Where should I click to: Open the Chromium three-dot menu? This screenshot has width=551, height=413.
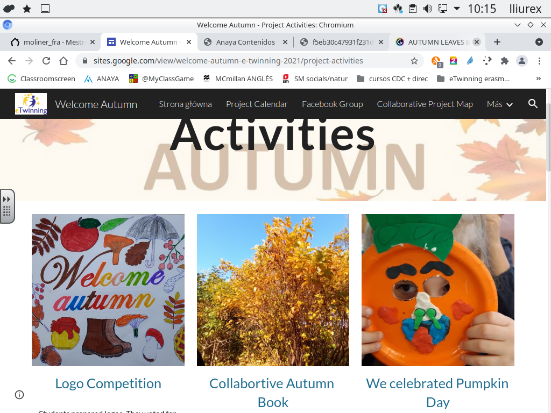point(539,61)
